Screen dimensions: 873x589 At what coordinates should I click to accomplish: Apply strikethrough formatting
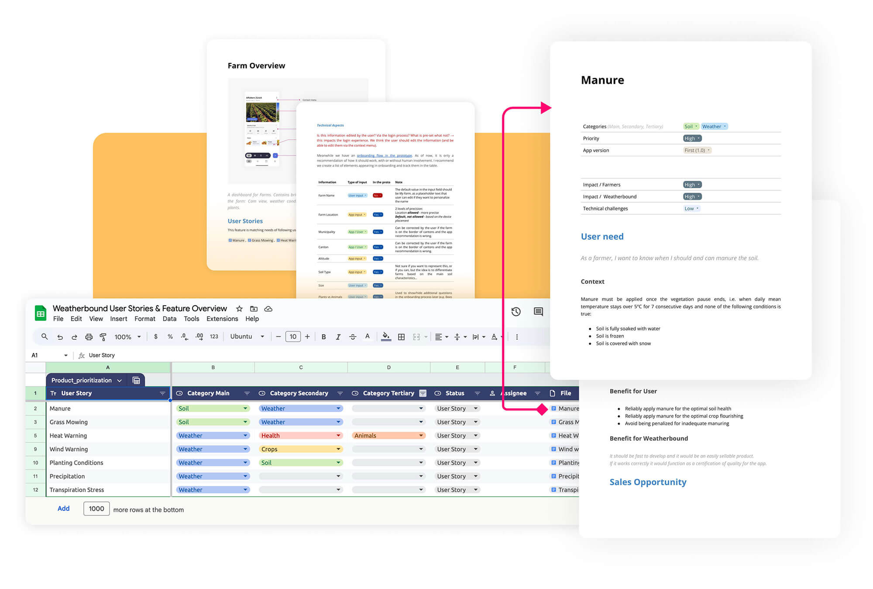click(x=353, y=337)
